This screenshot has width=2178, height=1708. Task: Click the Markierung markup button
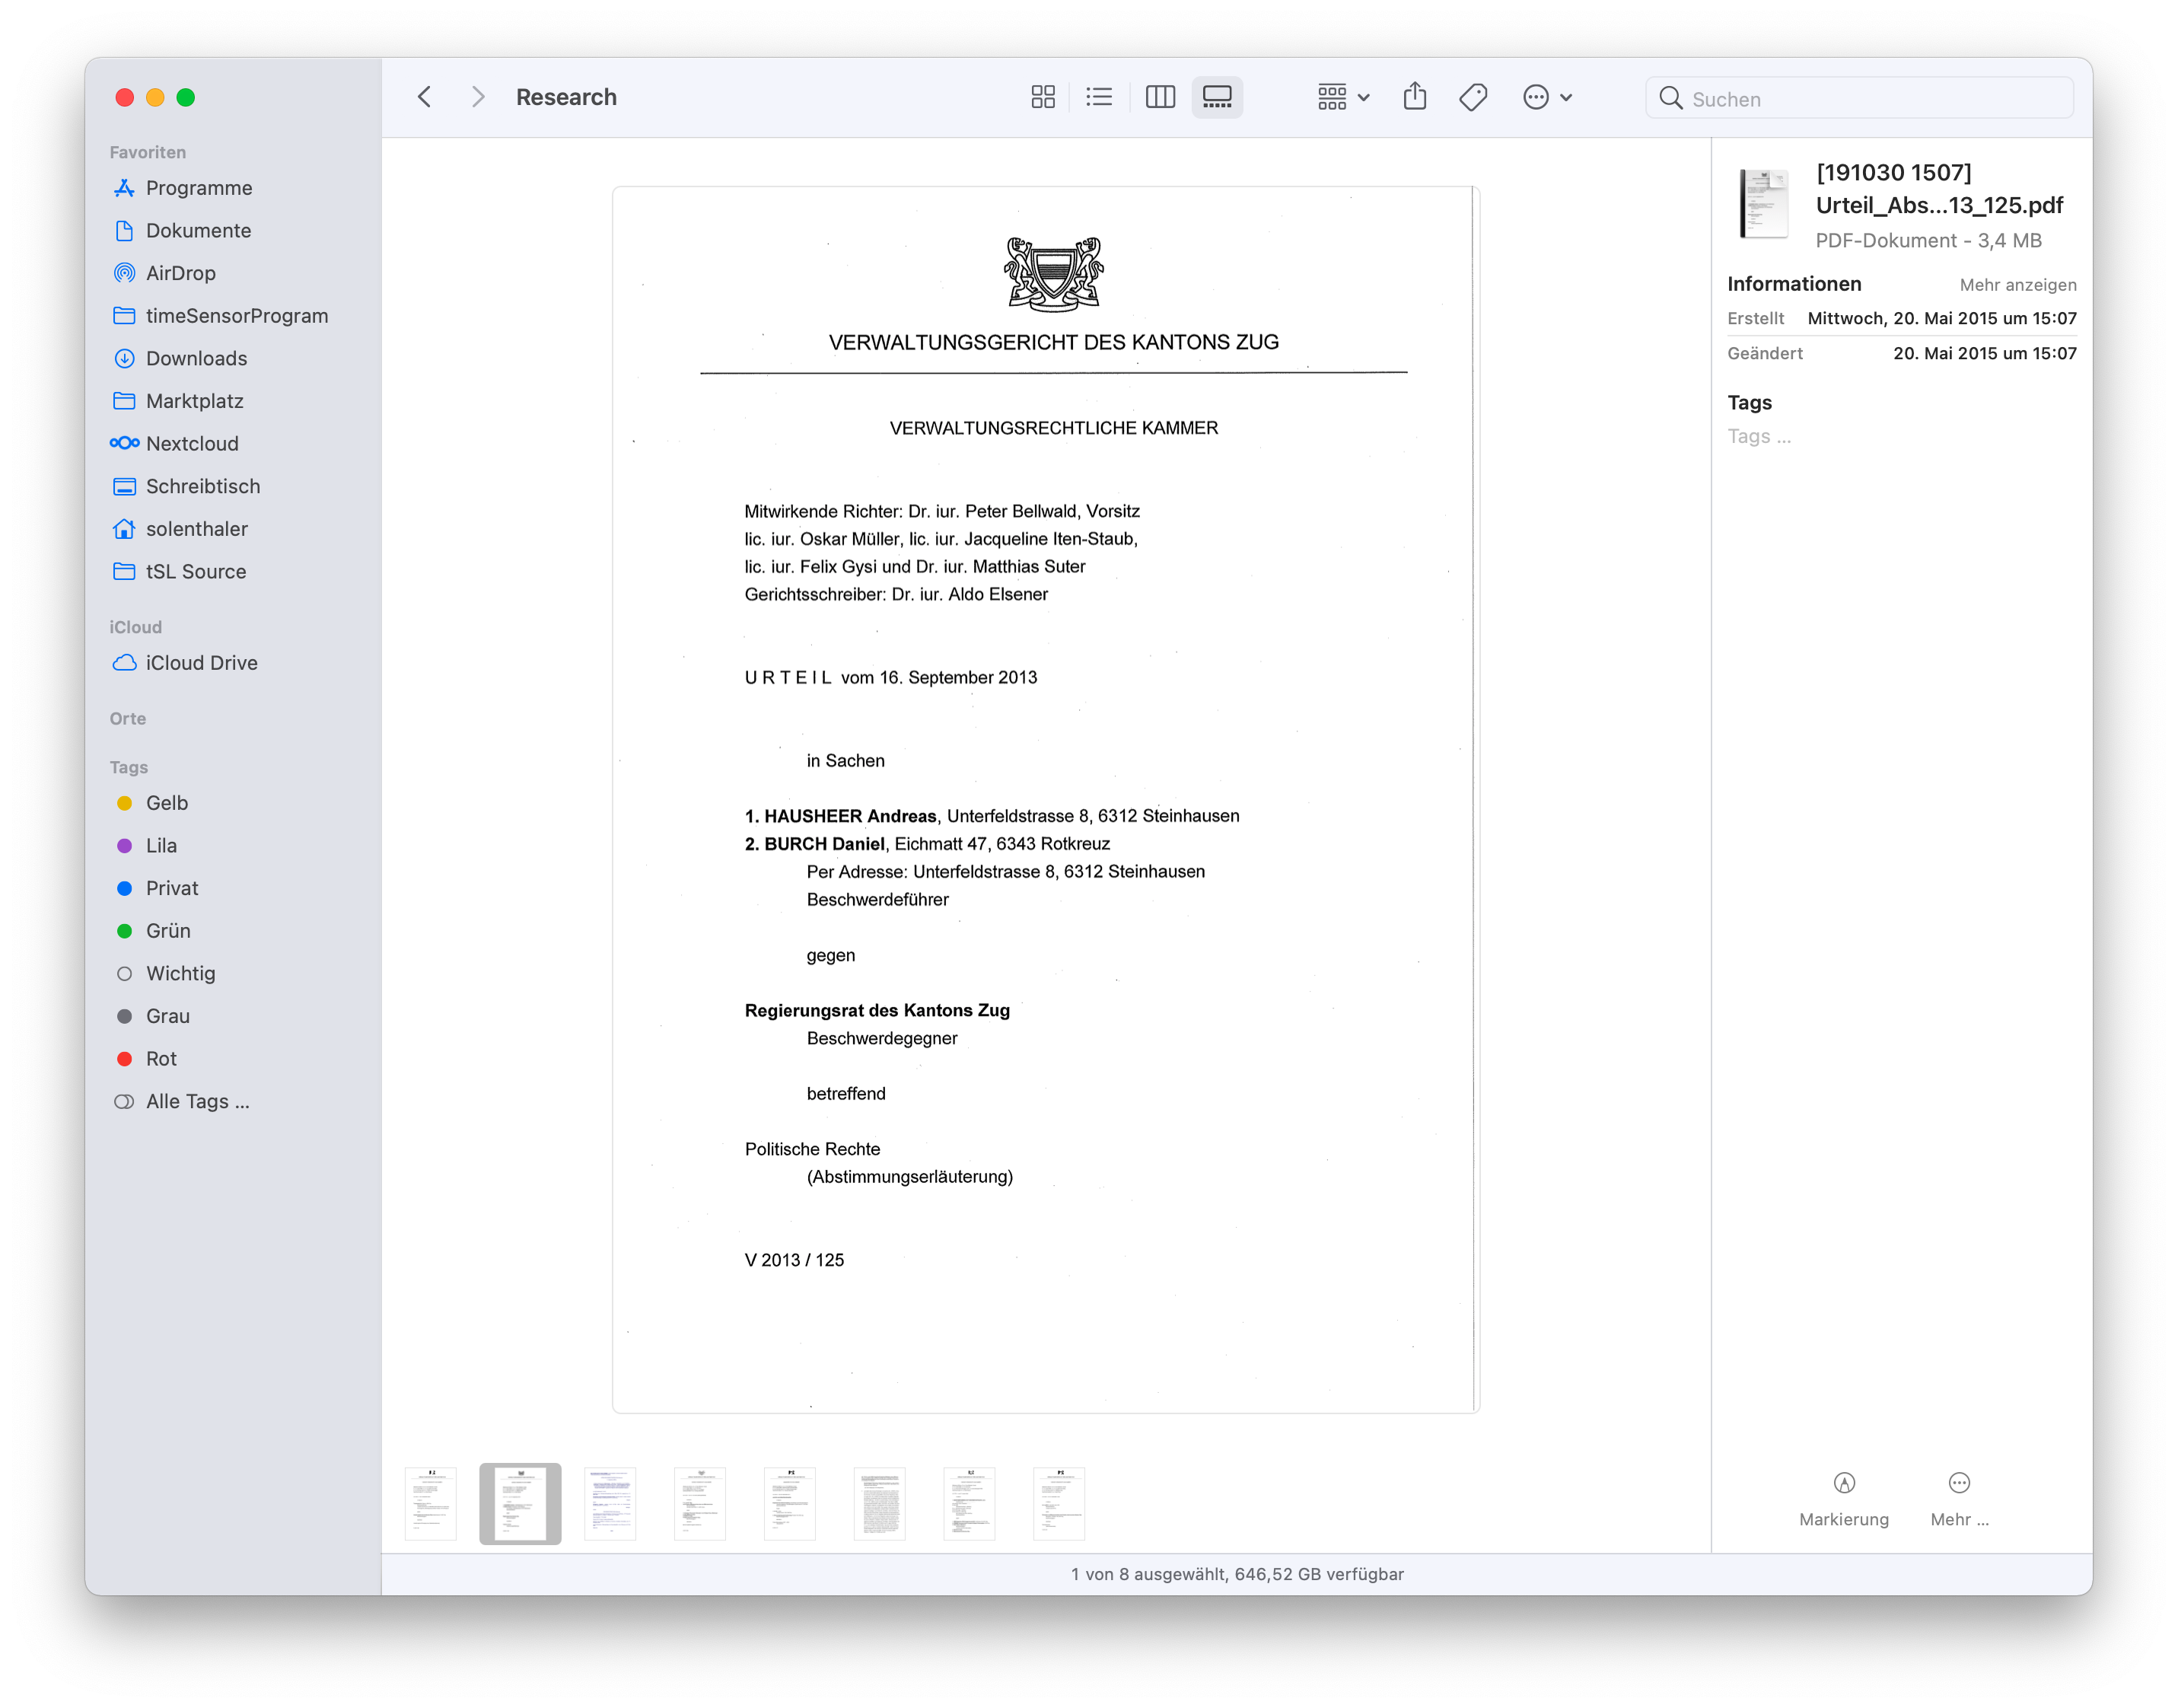tap(1843, 1499)
